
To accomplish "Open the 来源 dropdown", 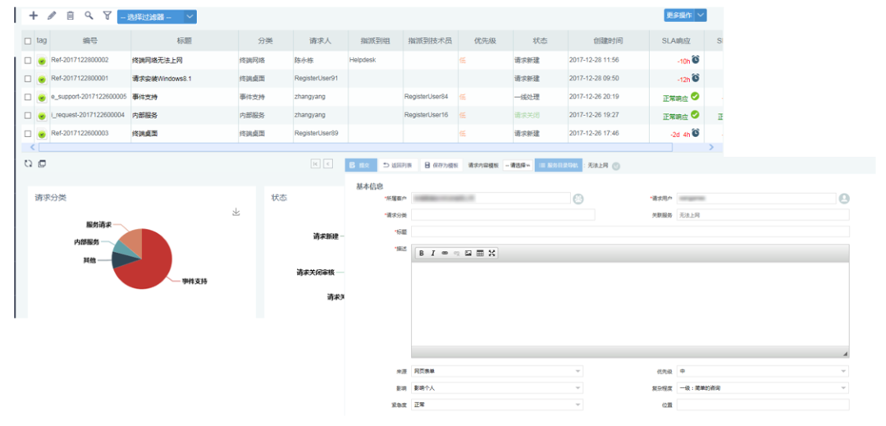I will (x=496, y=371).
